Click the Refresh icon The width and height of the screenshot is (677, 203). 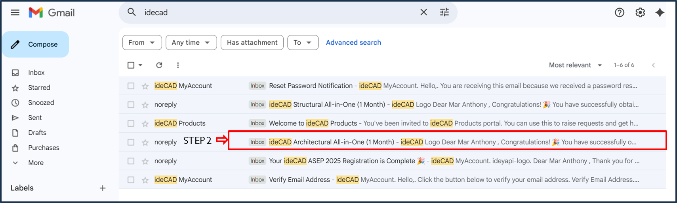point(159,65)
